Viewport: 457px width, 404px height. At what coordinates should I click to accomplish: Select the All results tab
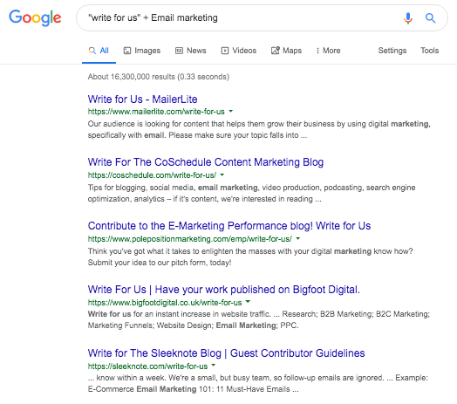tap(99, 51)
